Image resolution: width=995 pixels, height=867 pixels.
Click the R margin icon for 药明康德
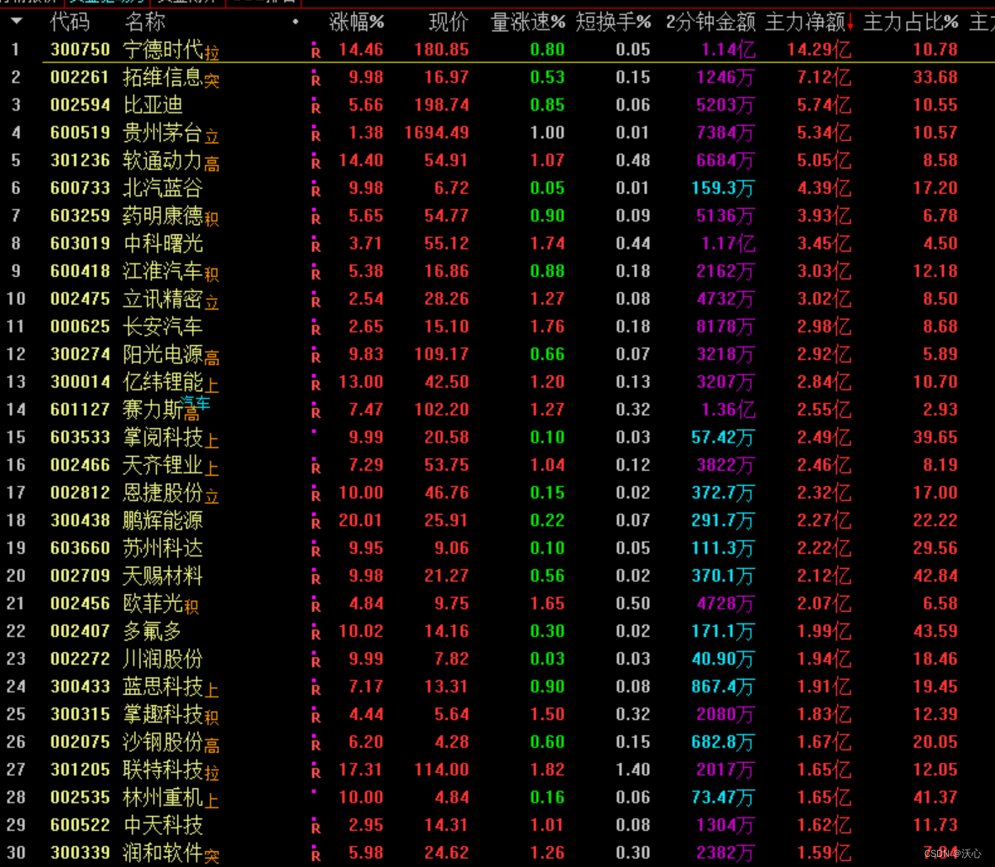tap(316, 217)
